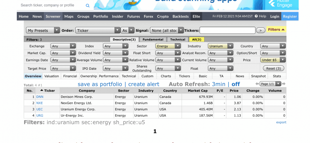This screenshot has height=143, width=310.
Task: Switch to the Charts view tab
Action: tap(166, 76)
